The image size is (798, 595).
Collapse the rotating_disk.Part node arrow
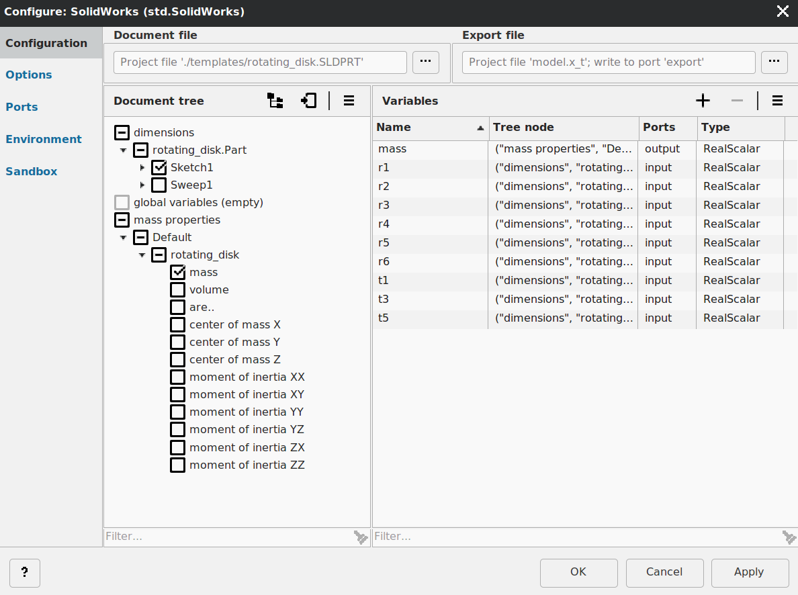(123, 150)
